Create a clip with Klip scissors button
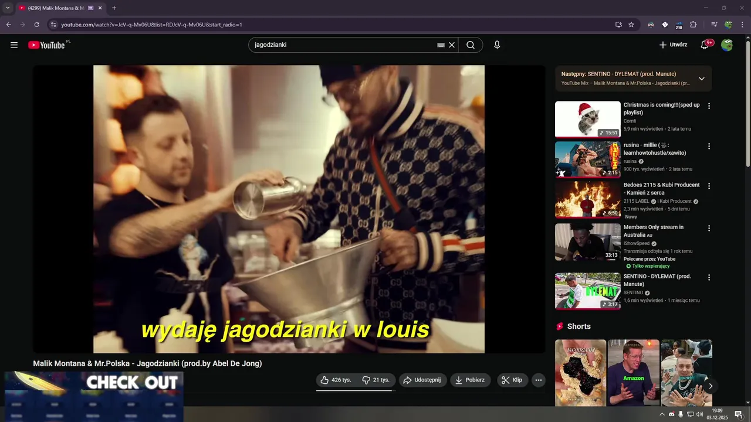 [x=513, y=380]
